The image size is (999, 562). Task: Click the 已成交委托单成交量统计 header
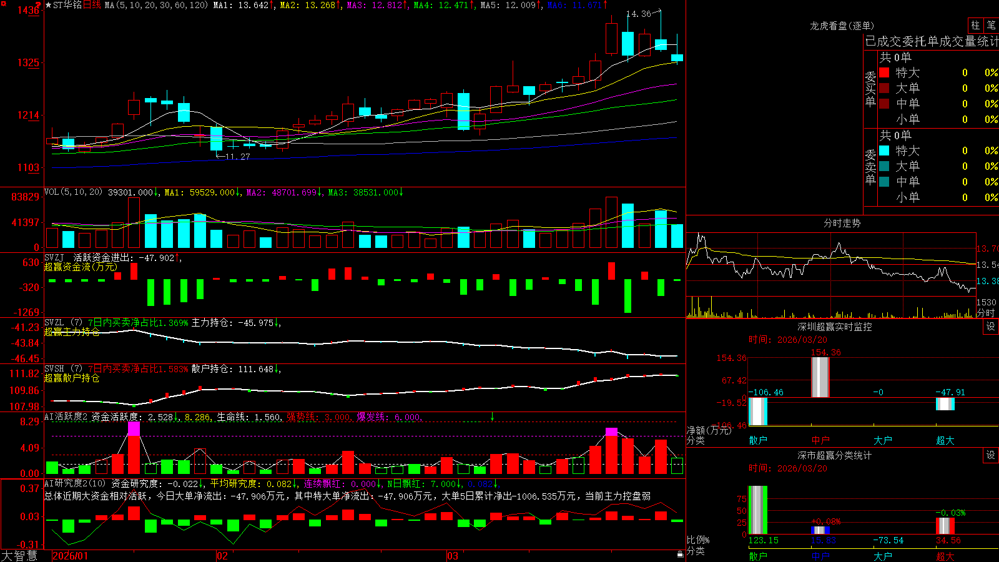click(x=932, y=41)
